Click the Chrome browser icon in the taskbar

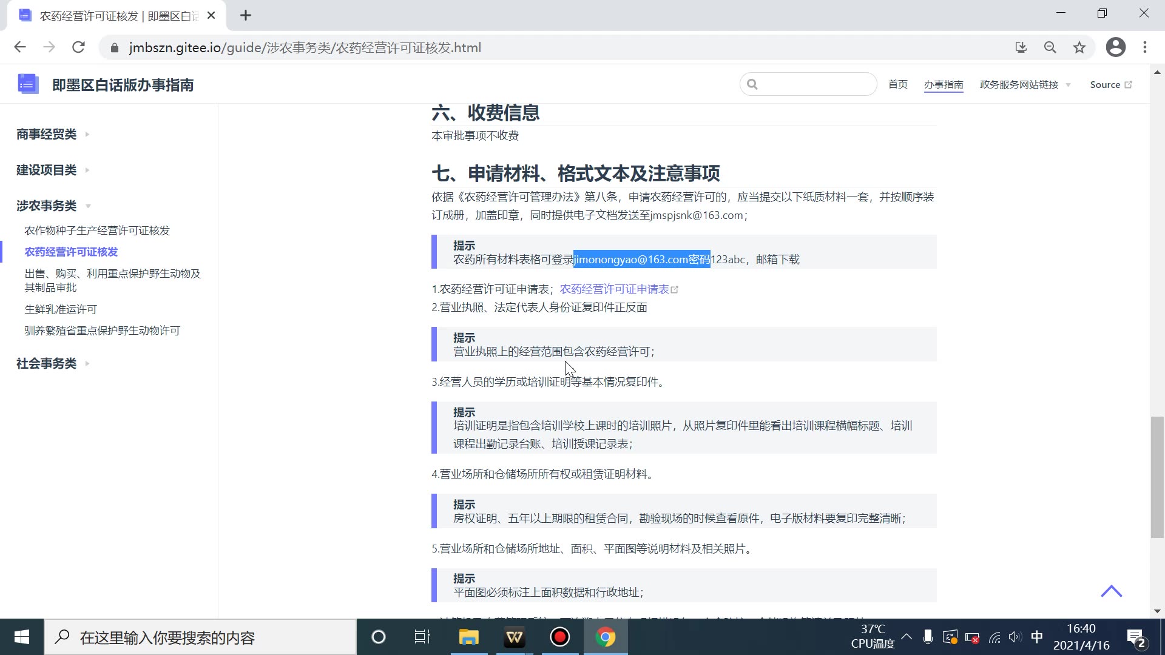[606, 637]
